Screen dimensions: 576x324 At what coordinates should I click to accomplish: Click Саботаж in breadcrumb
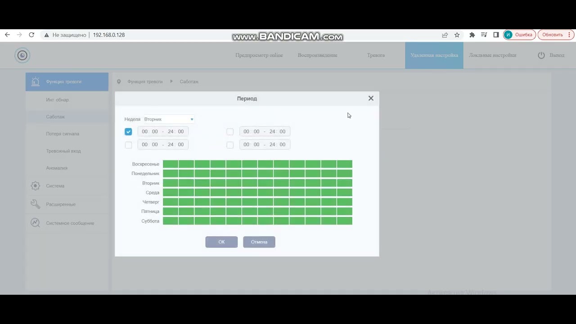click(x=189, y=81)
